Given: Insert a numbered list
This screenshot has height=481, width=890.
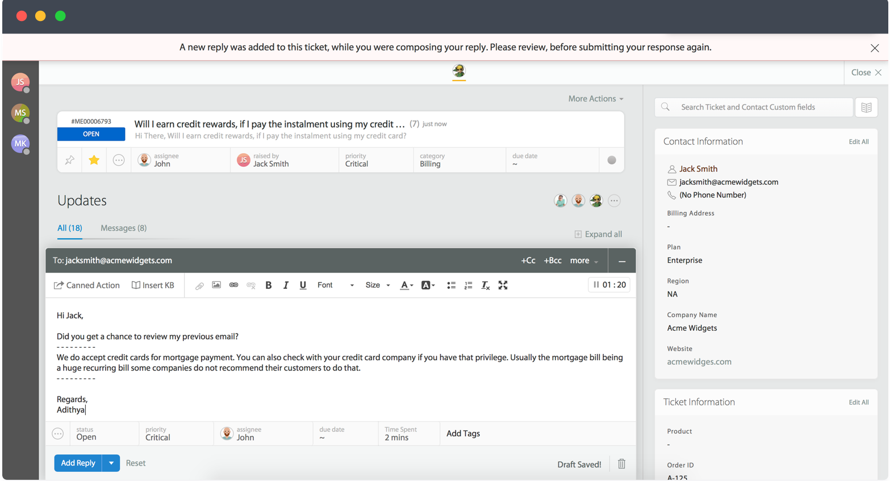Looking at the screenshot, I should (468, 285).
